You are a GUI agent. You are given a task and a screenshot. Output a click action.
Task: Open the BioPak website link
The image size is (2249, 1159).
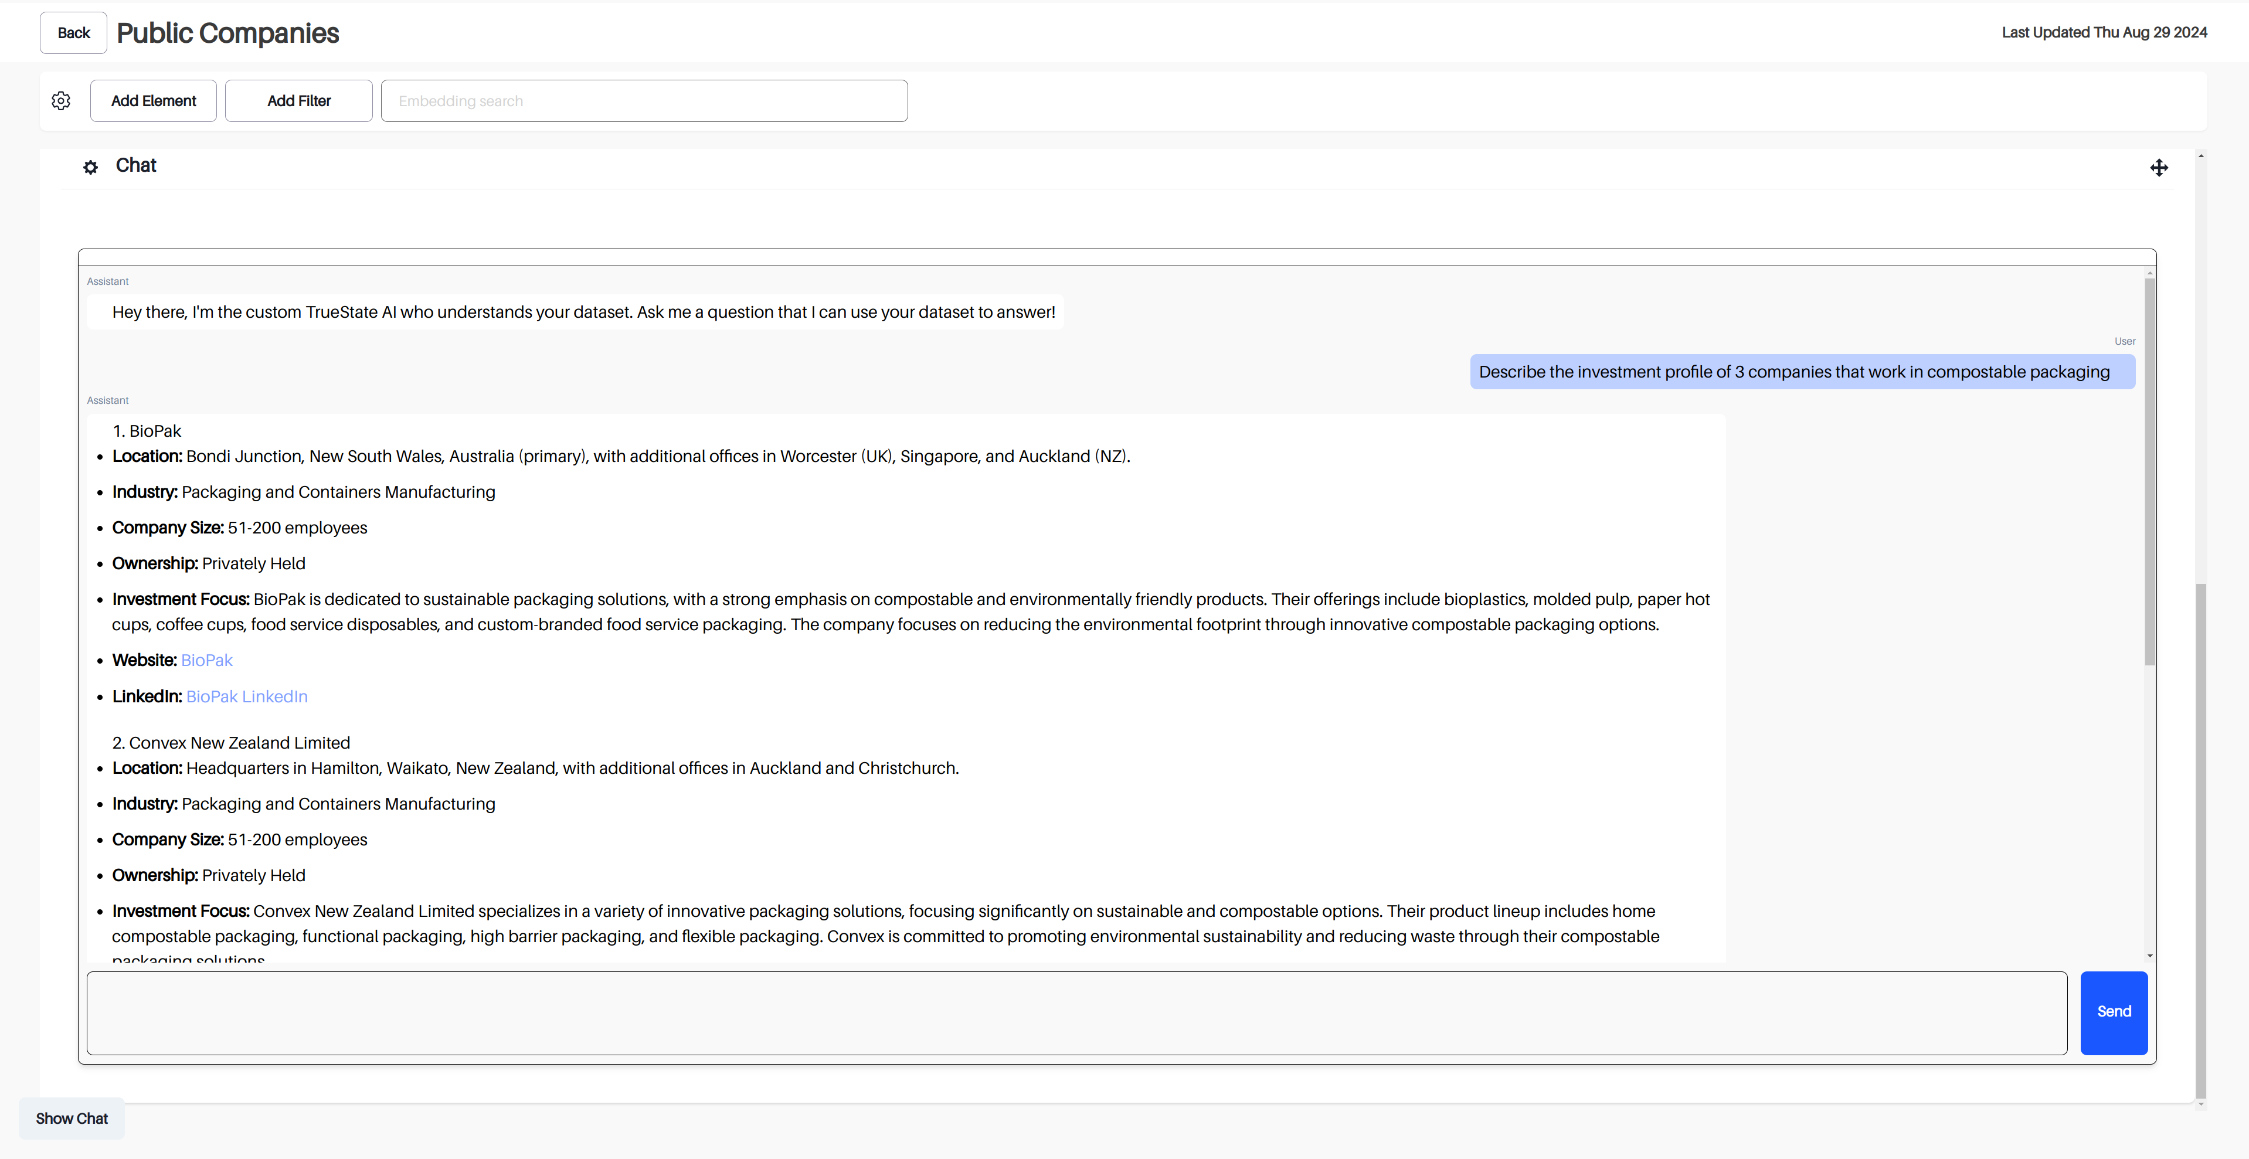[207, 661]
